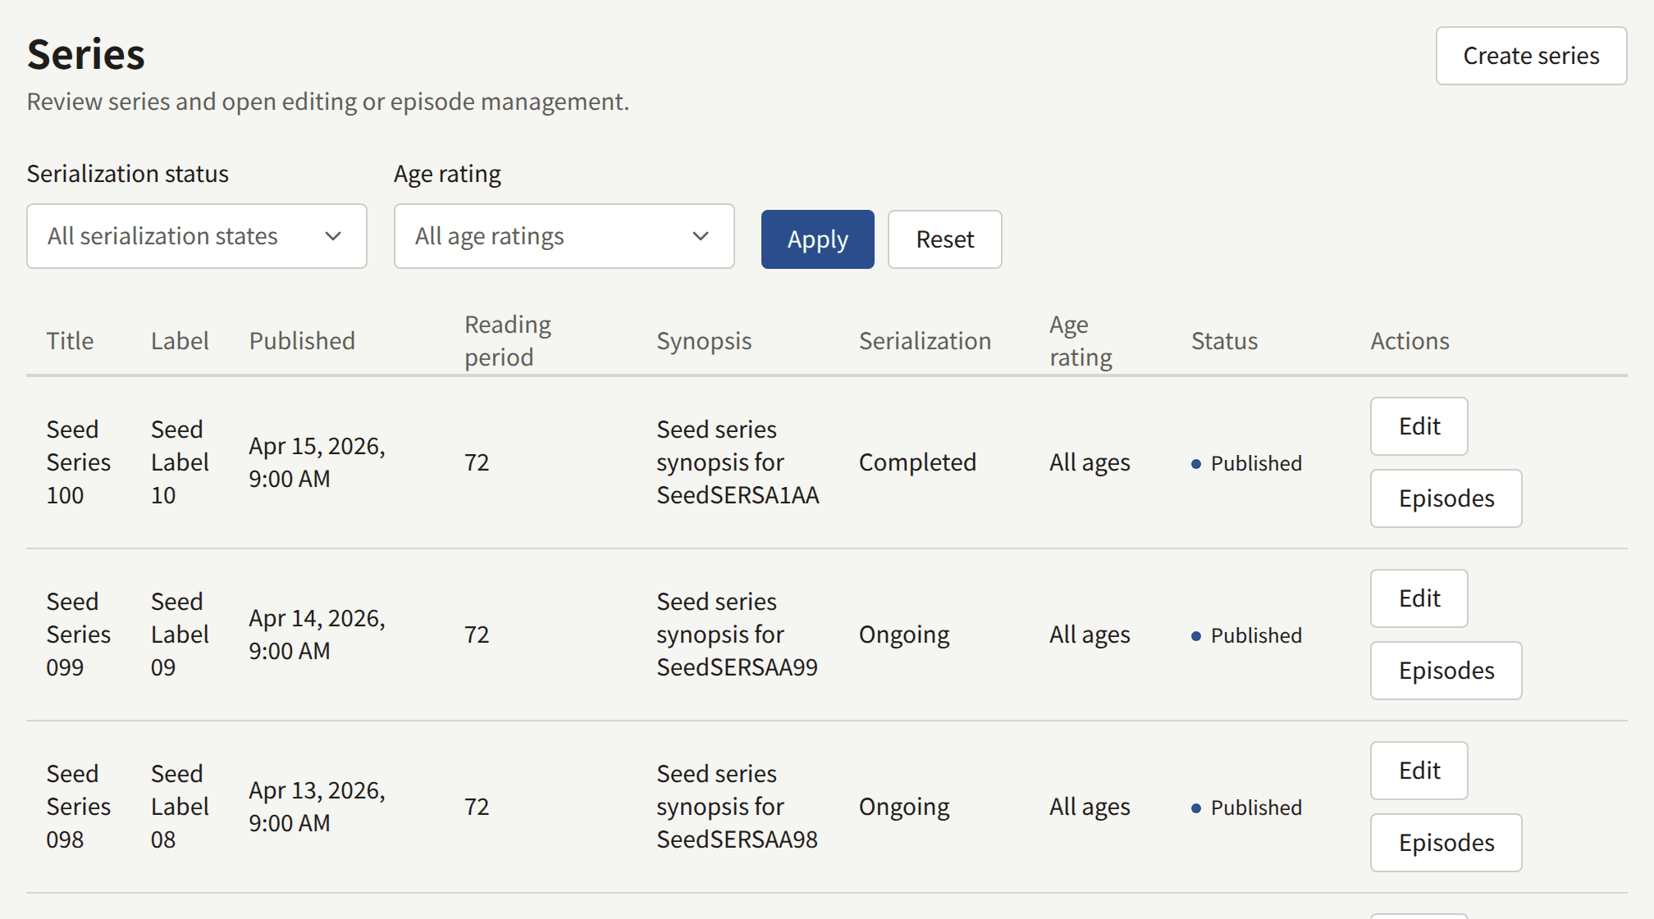The image size is (1654, 919).
Task: Click the Status column header
Action: coord(1224,341)
